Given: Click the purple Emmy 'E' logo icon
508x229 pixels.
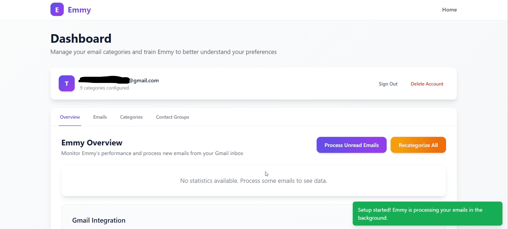Looking at the screenshot, I should pos(57,10).
